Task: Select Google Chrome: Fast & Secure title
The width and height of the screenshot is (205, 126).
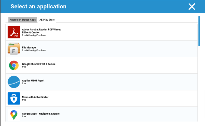Action: pos(39,64)
